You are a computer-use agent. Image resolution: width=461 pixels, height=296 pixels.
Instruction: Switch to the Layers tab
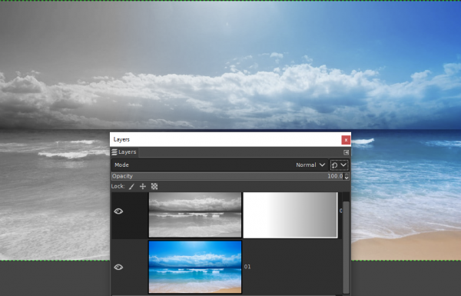(x=124, y=152)
